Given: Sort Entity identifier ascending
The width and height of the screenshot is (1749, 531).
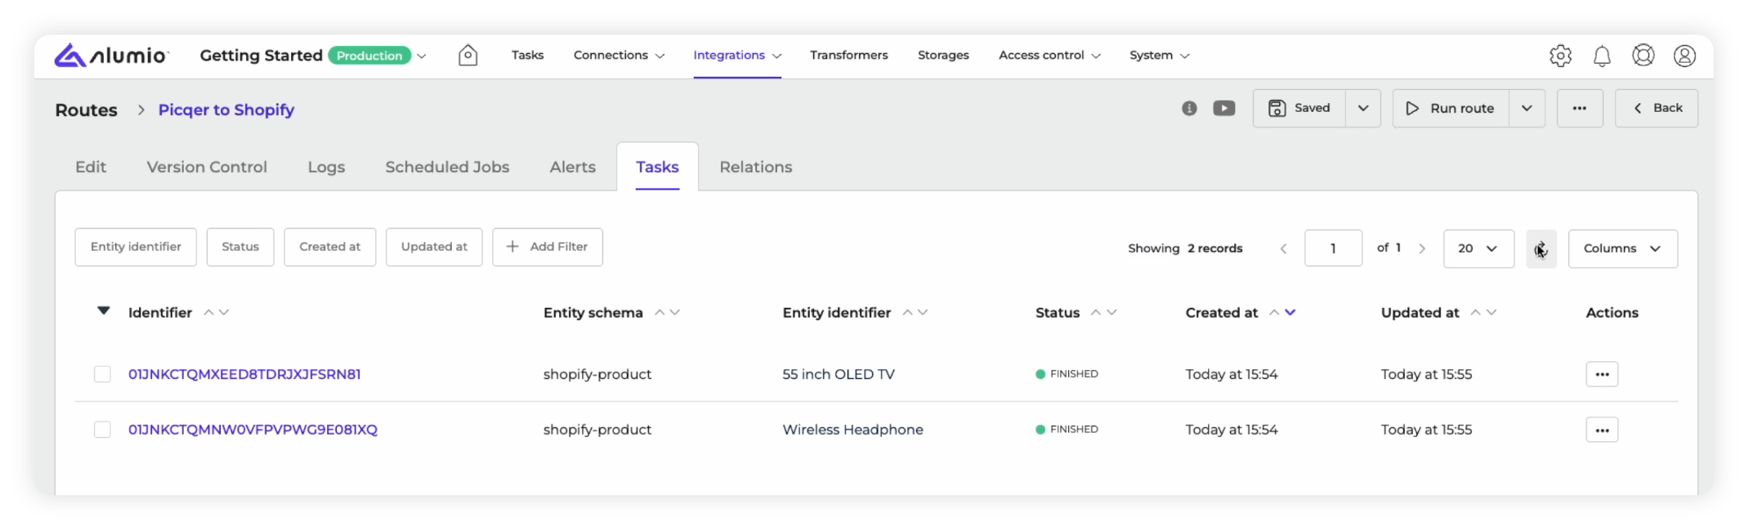Looking at the screenshot, I should [x=907, y=313].
